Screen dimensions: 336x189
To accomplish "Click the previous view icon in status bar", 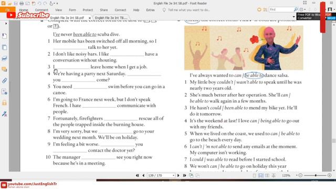I will coord(191,175).
